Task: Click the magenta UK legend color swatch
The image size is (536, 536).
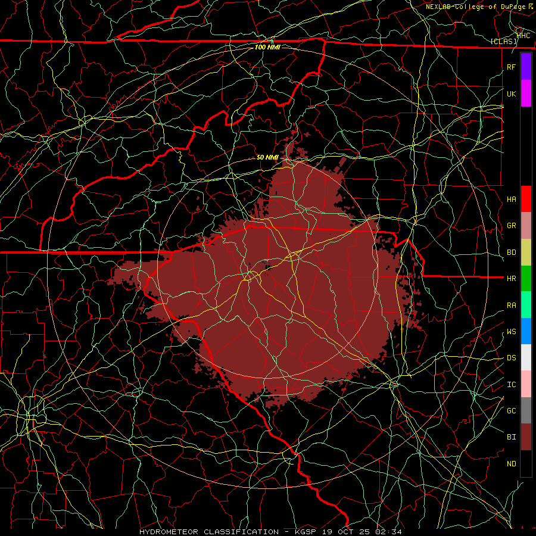Action: point(526,94)
